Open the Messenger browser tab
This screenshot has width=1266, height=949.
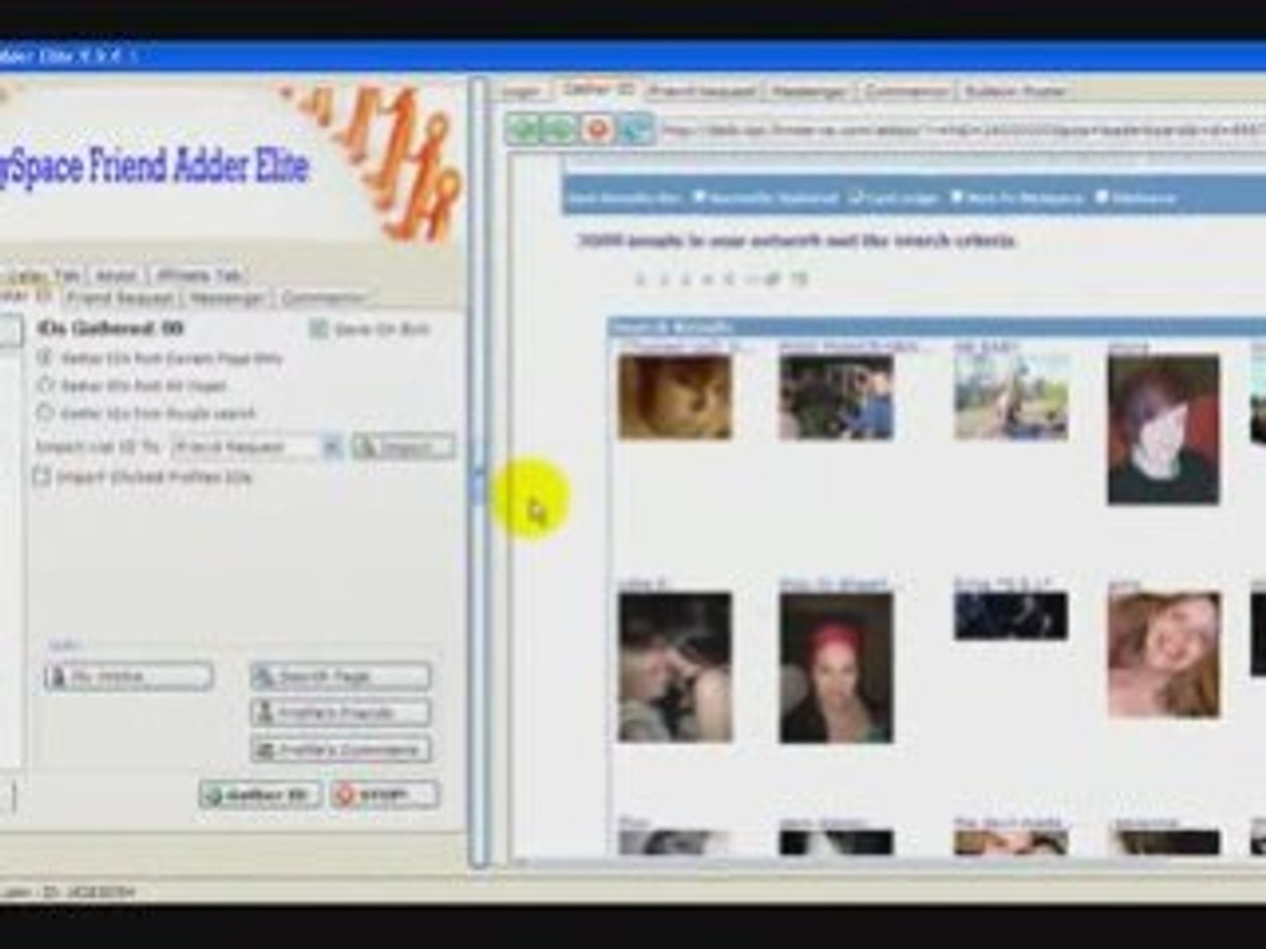810,91
